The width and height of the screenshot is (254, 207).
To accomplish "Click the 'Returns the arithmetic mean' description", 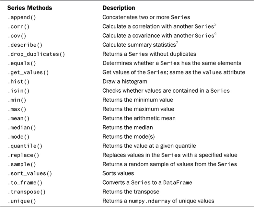I will pos(139,118).
